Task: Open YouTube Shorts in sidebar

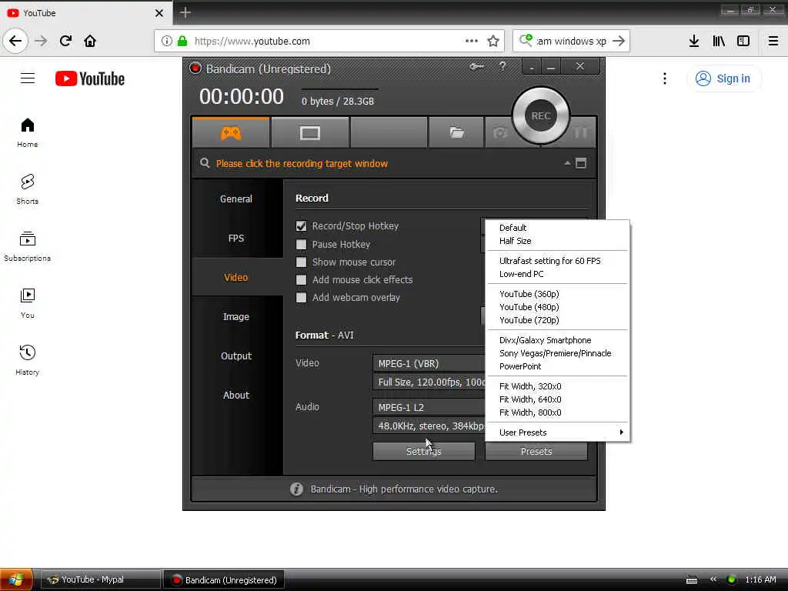Action: click(x=28, y=189)
